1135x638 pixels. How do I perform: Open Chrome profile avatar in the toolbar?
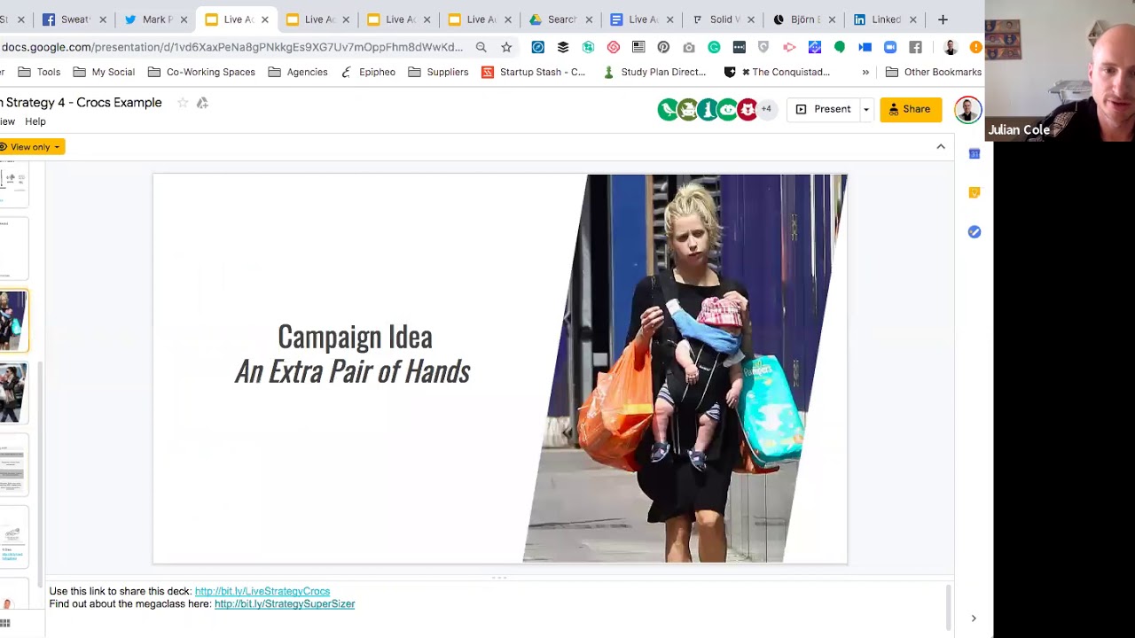click(951, 47)
